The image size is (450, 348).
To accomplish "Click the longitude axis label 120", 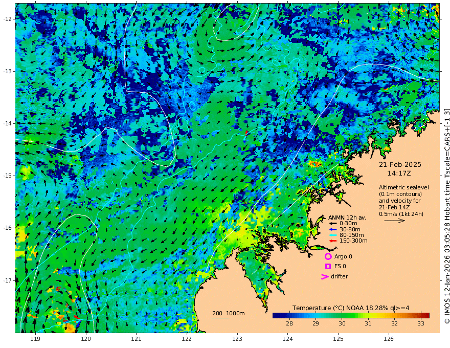I will [x=86, y=339].
